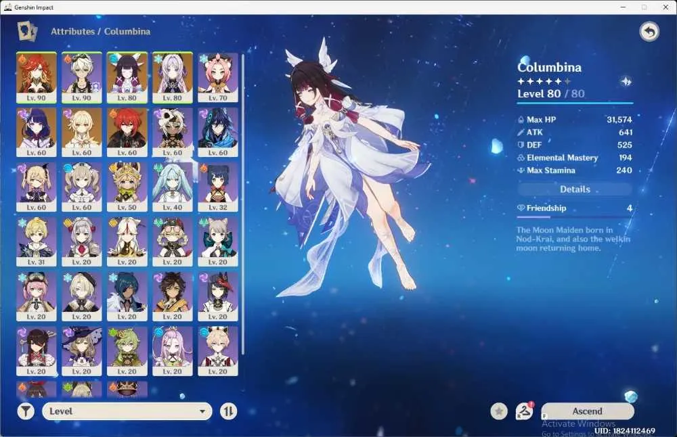The height and width of the screenshot is (437, 677).
Task: Select the Lv. 40 teal-haired character
Action: (x=172, y=187)
